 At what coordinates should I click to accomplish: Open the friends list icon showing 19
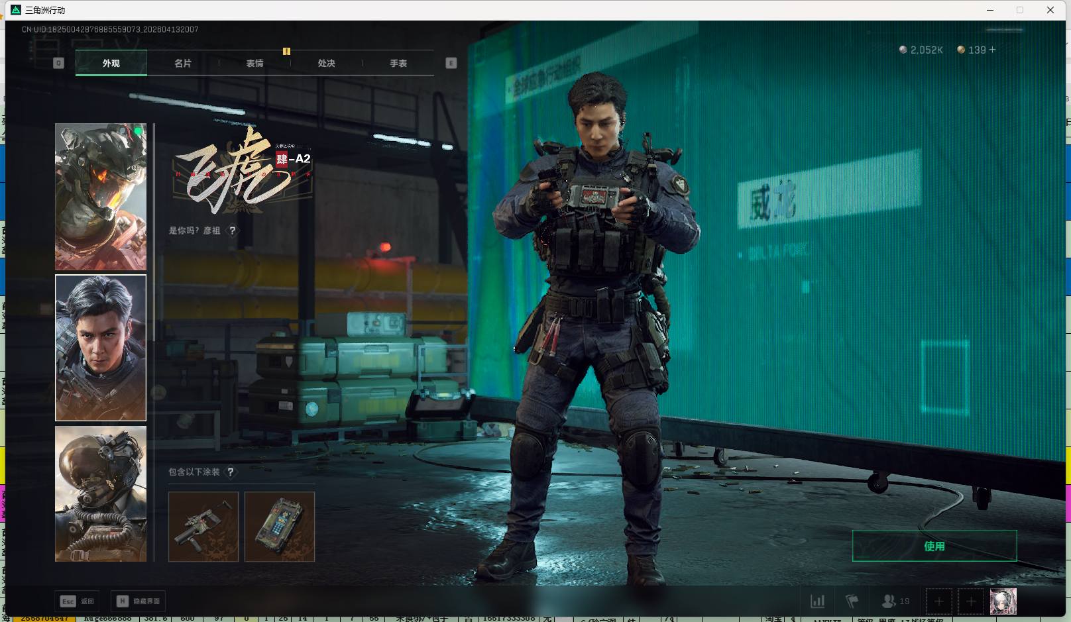click(895, 601)
